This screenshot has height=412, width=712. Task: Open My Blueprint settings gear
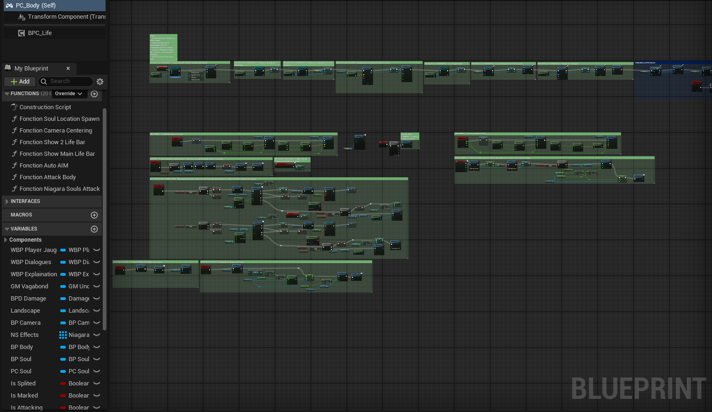(x=100, y=82)
